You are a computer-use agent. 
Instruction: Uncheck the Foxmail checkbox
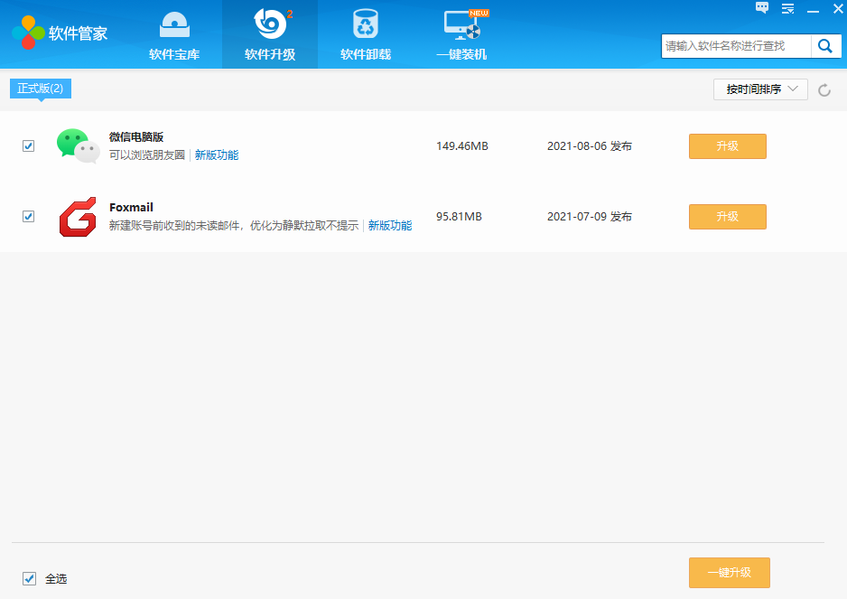click(28, 217)
